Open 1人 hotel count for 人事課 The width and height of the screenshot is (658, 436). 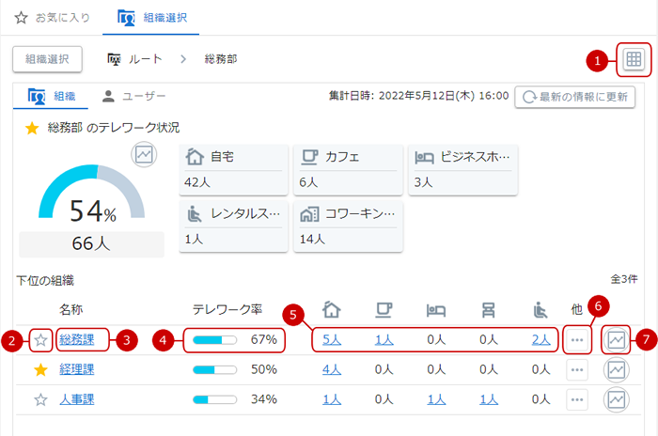(436, 399)
